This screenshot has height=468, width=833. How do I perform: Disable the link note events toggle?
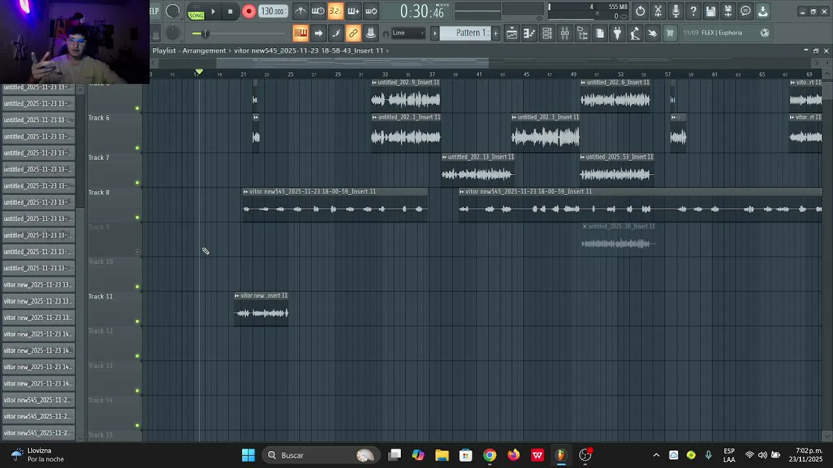353,33
